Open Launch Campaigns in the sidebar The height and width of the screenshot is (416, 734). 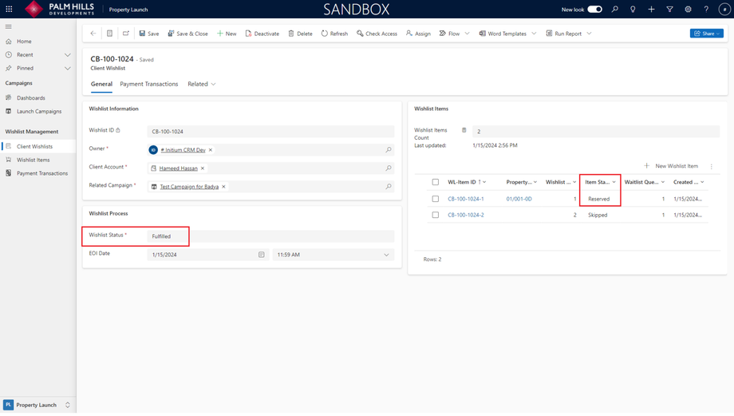(39, 112)
